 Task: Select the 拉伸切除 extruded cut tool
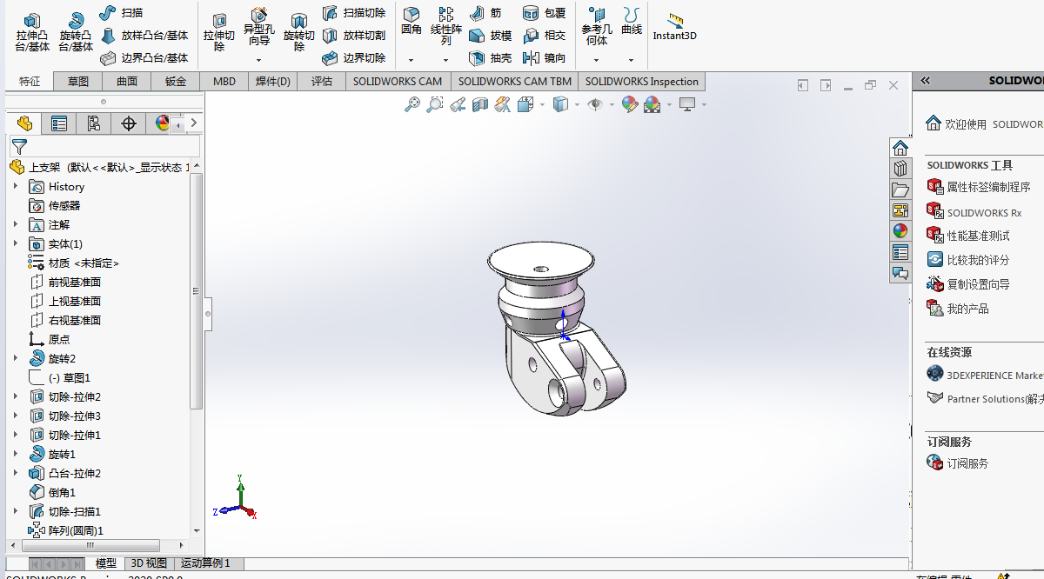tap(219, 30)
